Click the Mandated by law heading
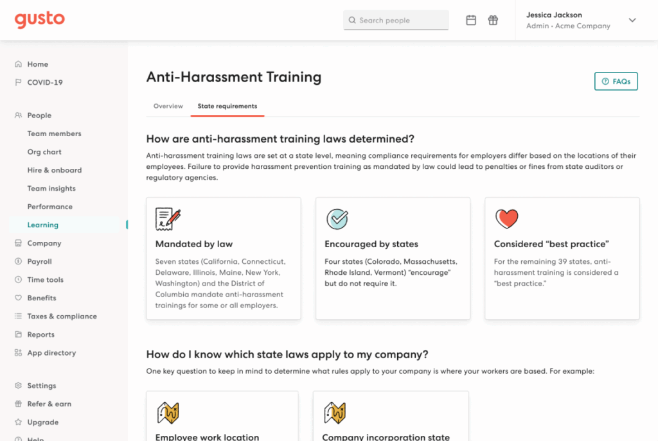This screenshot has width=658, height=441. pyautogui.click(x=194, y=244)
